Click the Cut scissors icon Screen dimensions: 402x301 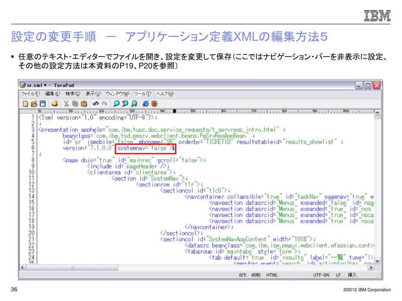(66, 103)
